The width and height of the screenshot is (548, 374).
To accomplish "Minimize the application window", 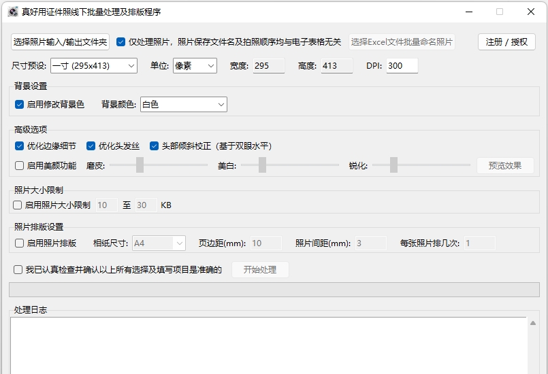I will (469, 12).
